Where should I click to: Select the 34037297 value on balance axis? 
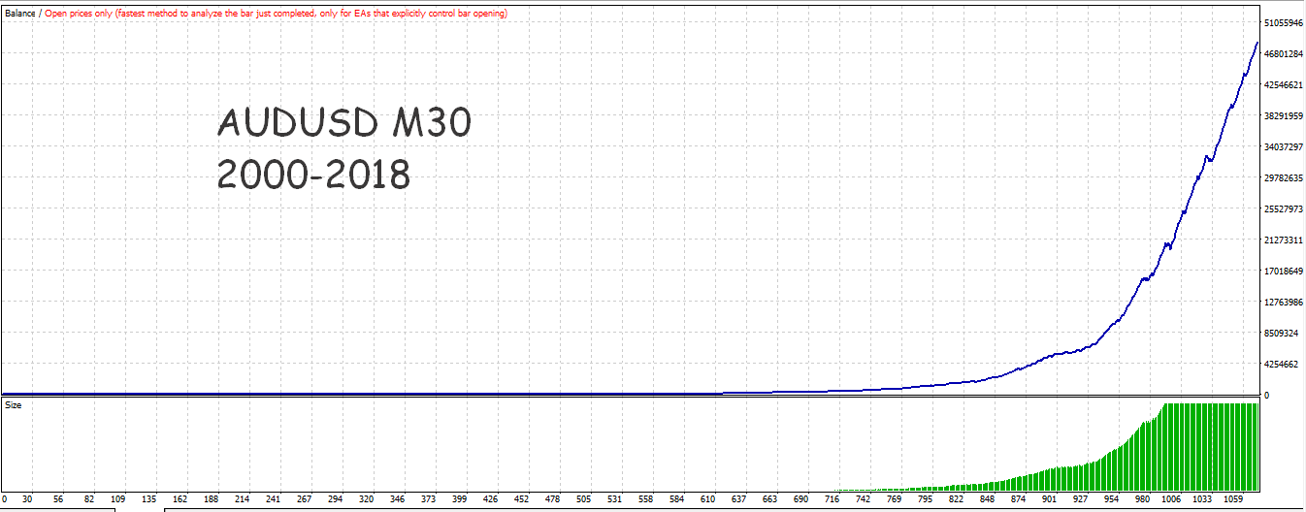1283,147
